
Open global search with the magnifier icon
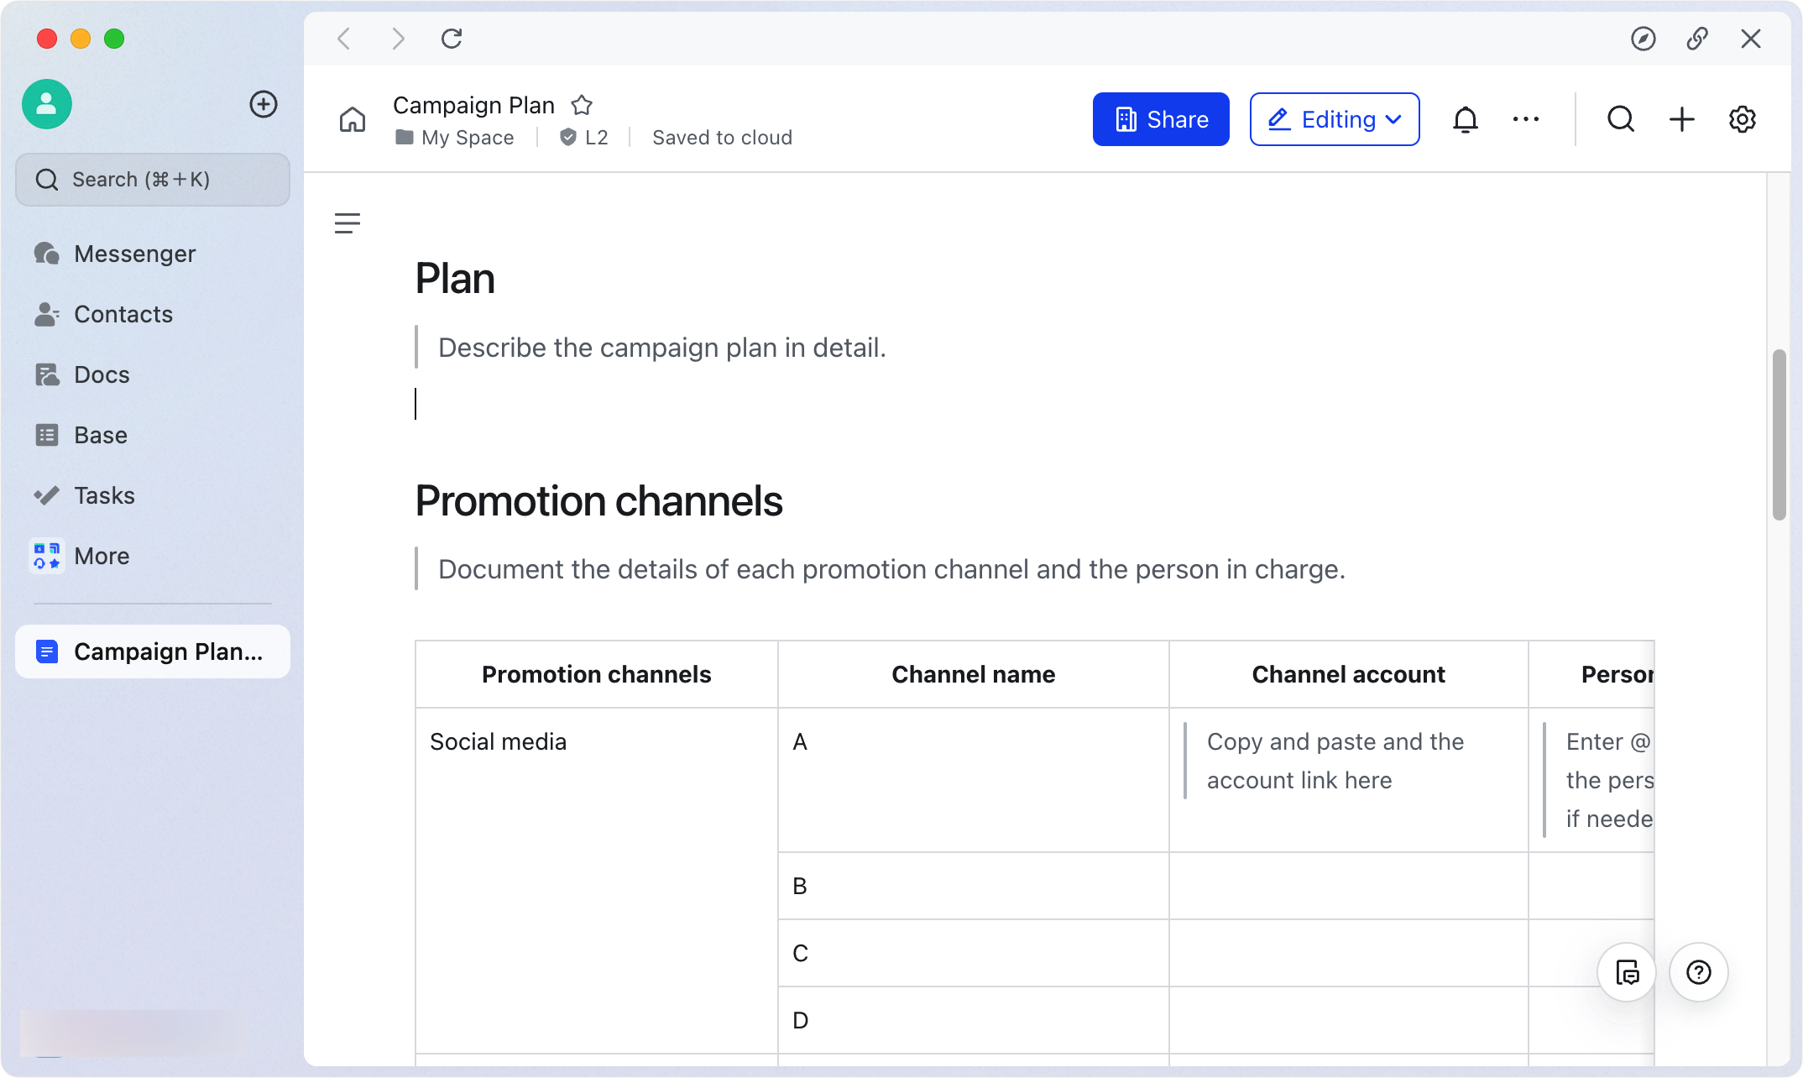click(x=1620, y=119)
